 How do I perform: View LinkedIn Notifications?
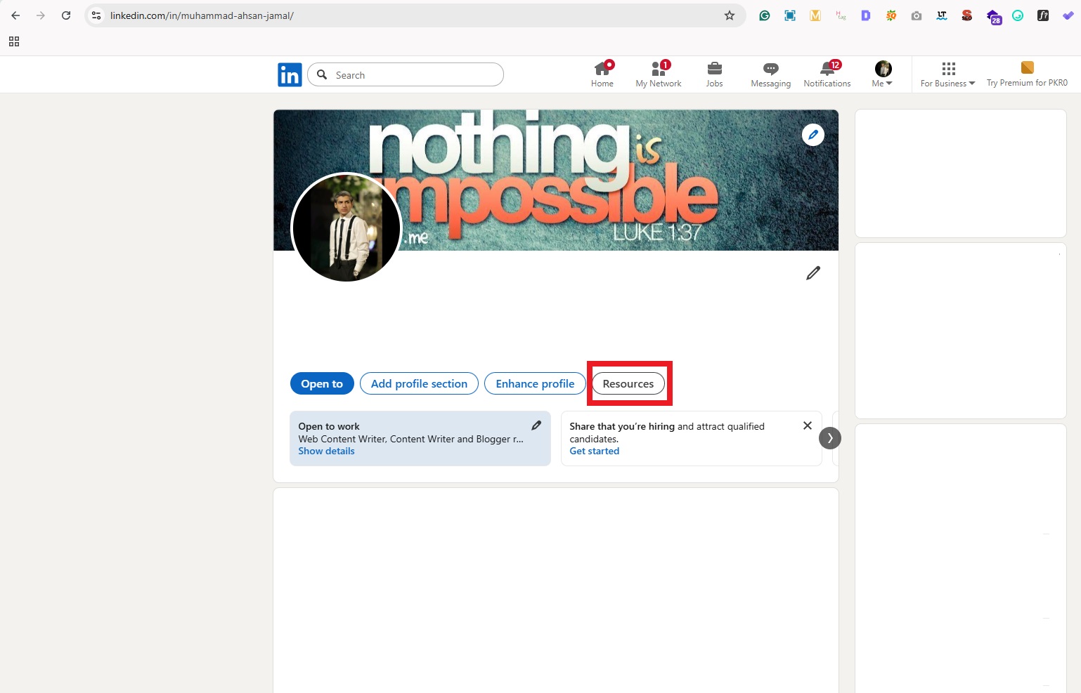[827, 74]
